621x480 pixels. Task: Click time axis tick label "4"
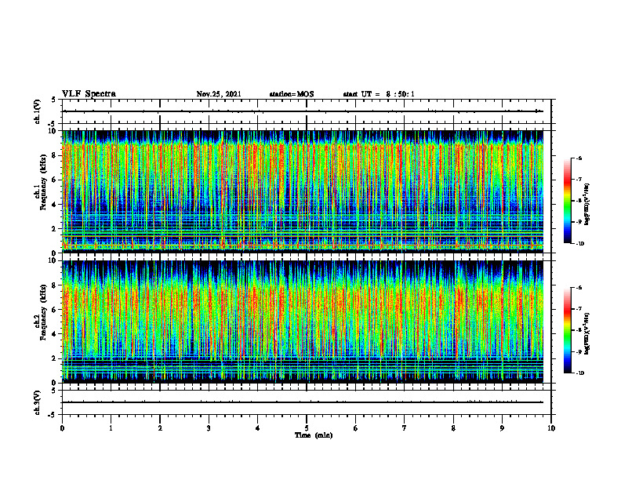point(258,428)
